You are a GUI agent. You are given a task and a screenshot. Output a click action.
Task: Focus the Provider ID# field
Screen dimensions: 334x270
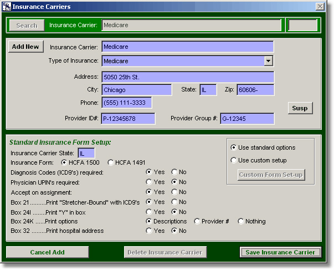[x=128, y=118]
